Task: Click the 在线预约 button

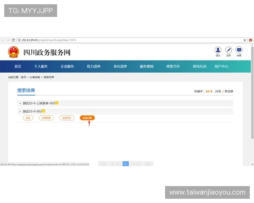Action: [x=67, y=118]
